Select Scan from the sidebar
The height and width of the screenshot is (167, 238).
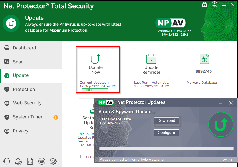tap(18, 62)
